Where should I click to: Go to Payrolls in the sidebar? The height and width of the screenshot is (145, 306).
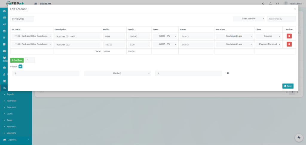10,94
